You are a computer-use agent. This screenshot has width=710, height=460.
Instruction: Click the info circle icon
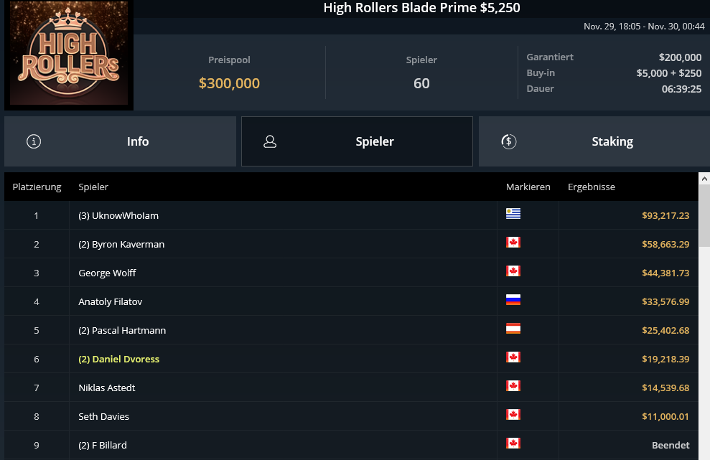34,141
